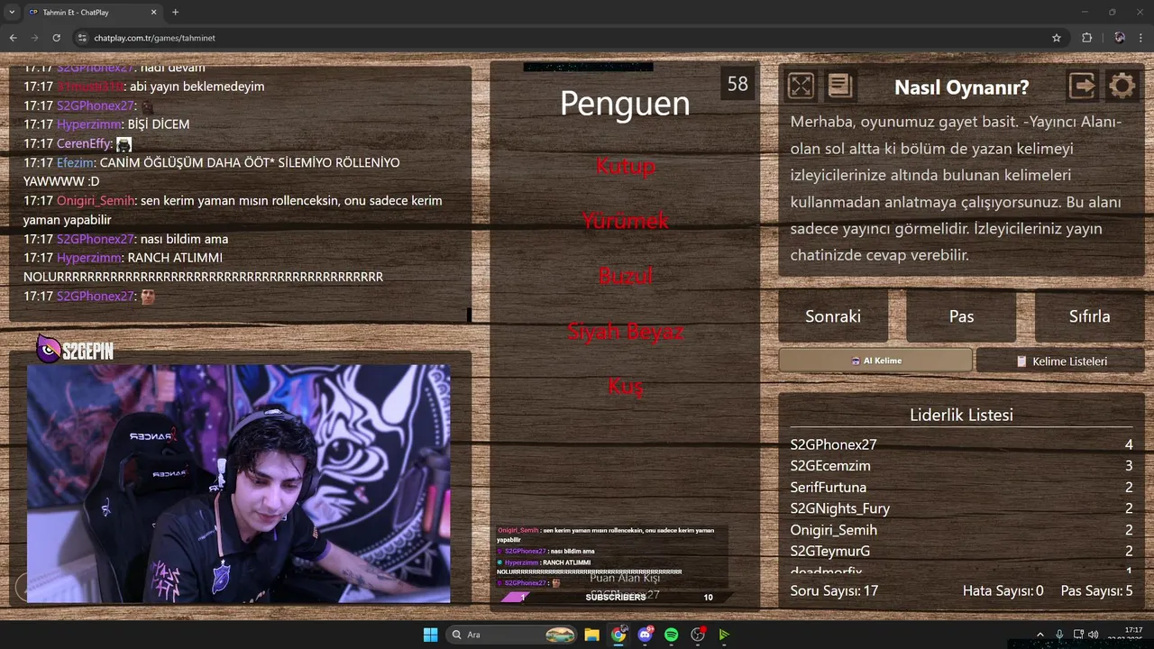Show hidden system tray icons
Viewport: 1154px width, 649px height.
coord(1040,635)
